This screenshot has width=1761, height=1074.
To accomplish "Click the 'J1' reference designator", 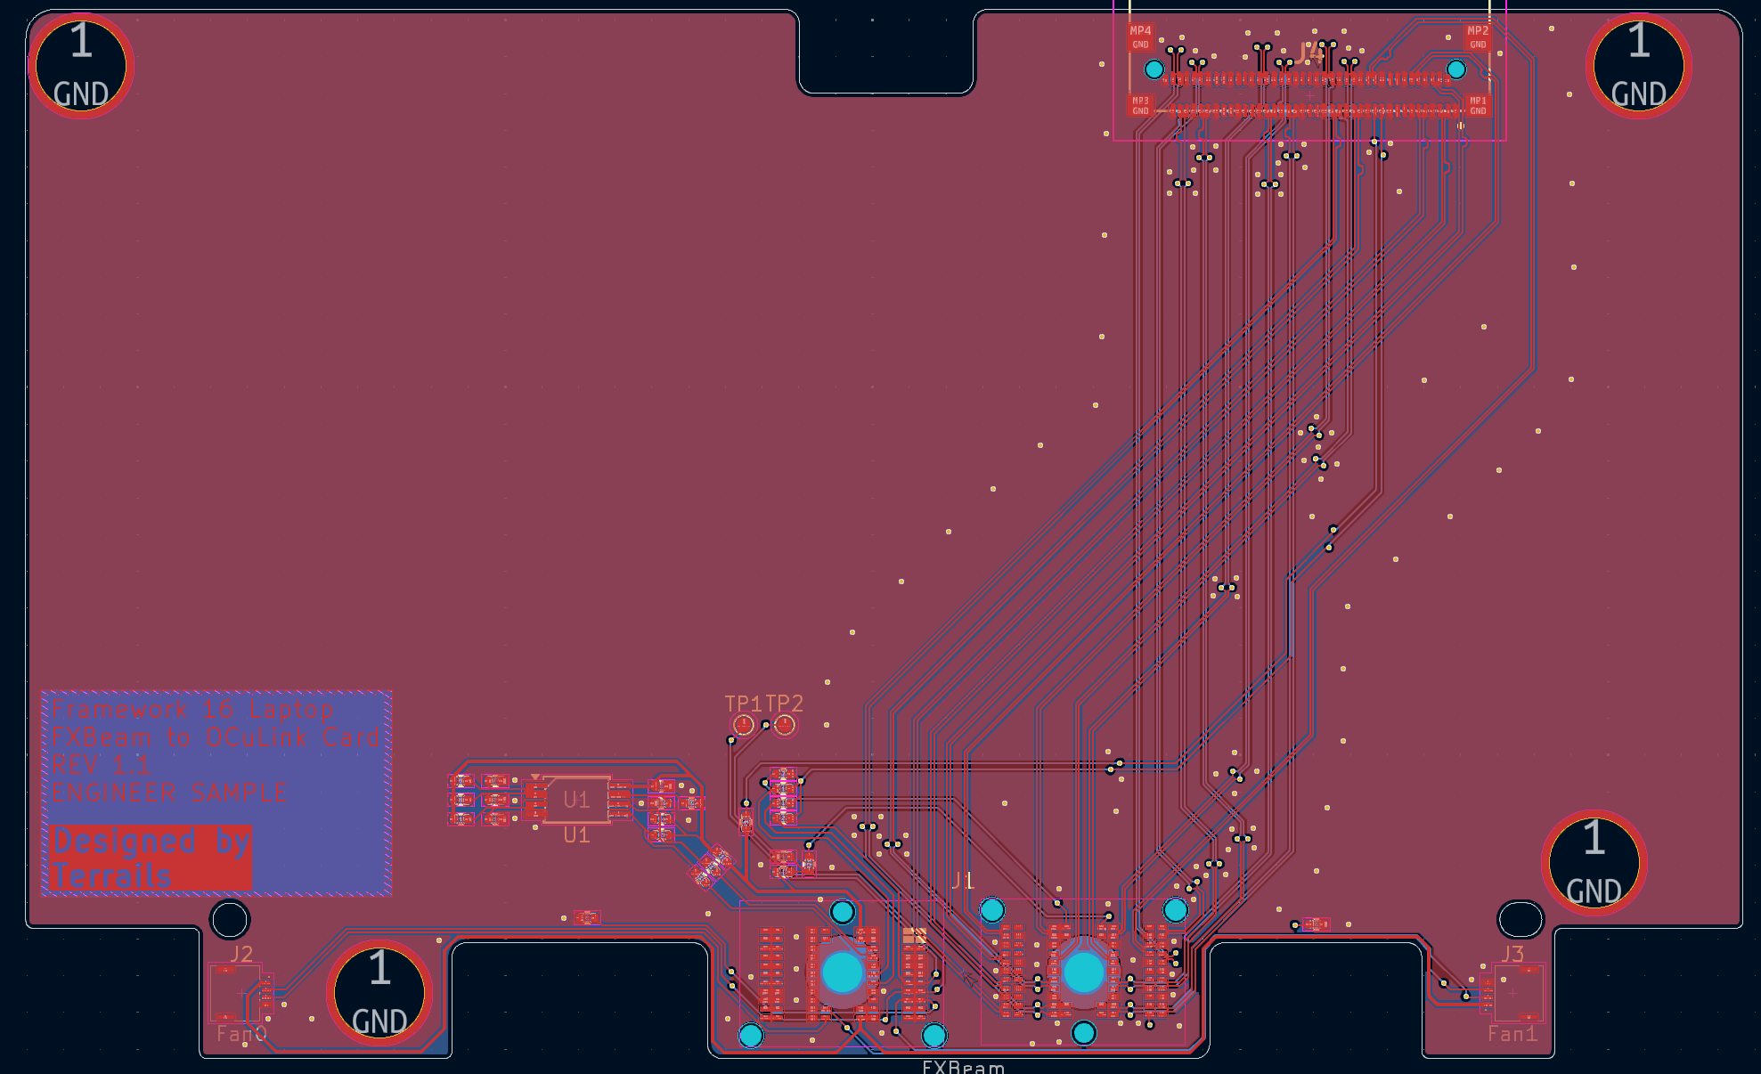I will tap(963, 881).
